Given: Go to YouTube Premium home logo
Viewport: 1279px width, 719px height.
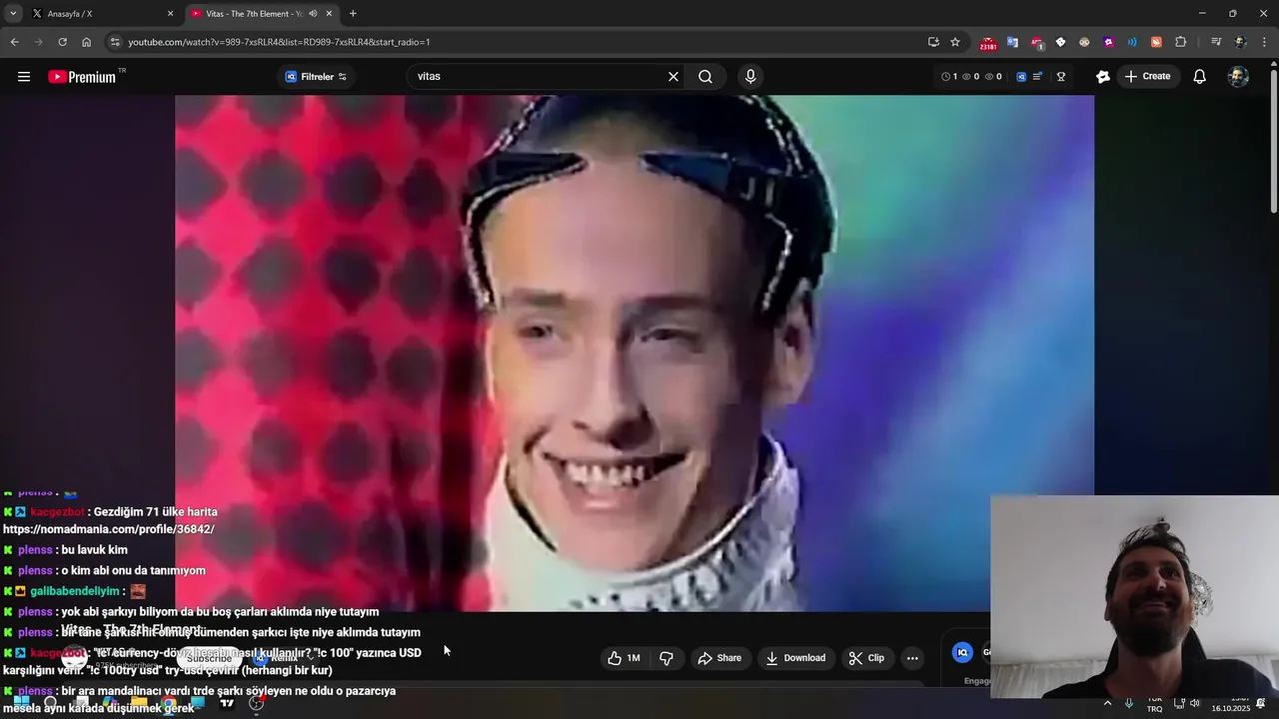Looking at the screenshot, I should point(82,77).
